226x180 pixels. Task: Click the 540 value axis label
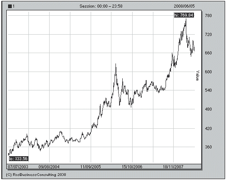pos(208,90)
